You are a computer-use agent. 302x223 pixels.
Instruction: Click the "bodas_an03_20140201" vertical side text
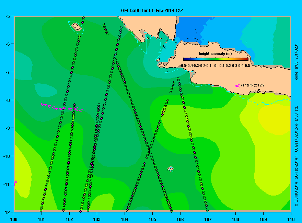297,62
